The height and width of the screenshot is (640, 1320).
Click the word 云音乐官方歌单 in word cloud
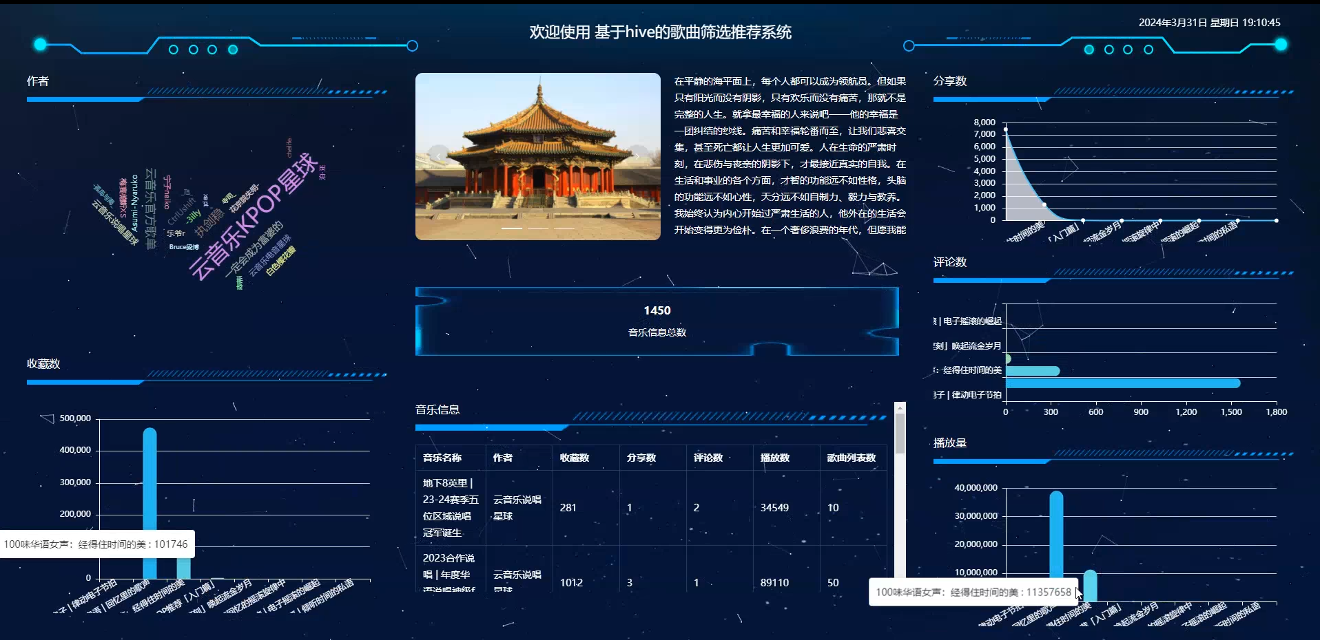pos(150,209)
